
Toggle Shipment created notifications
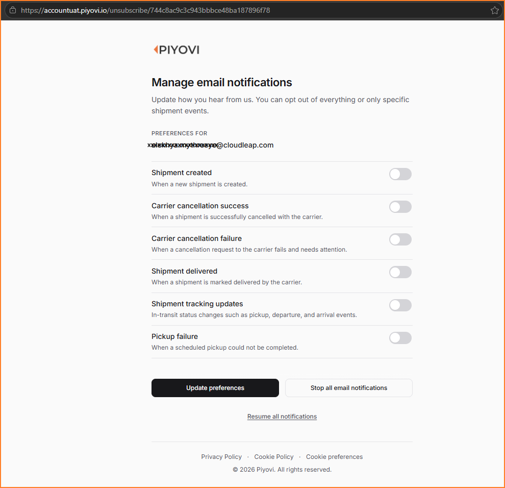click(x=400, y=174)
